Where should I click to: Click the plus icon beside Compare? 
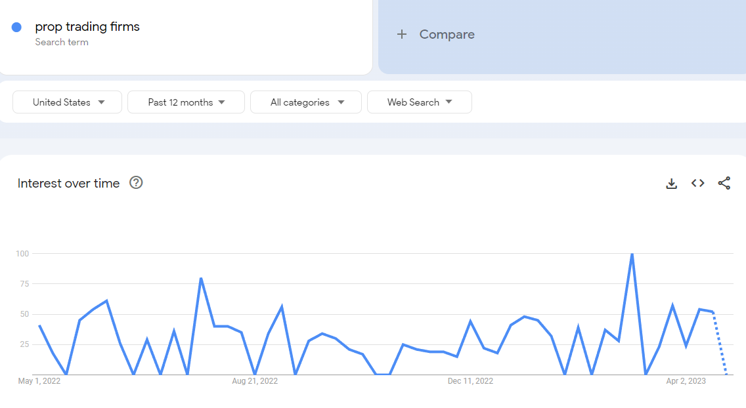(402, 34)
